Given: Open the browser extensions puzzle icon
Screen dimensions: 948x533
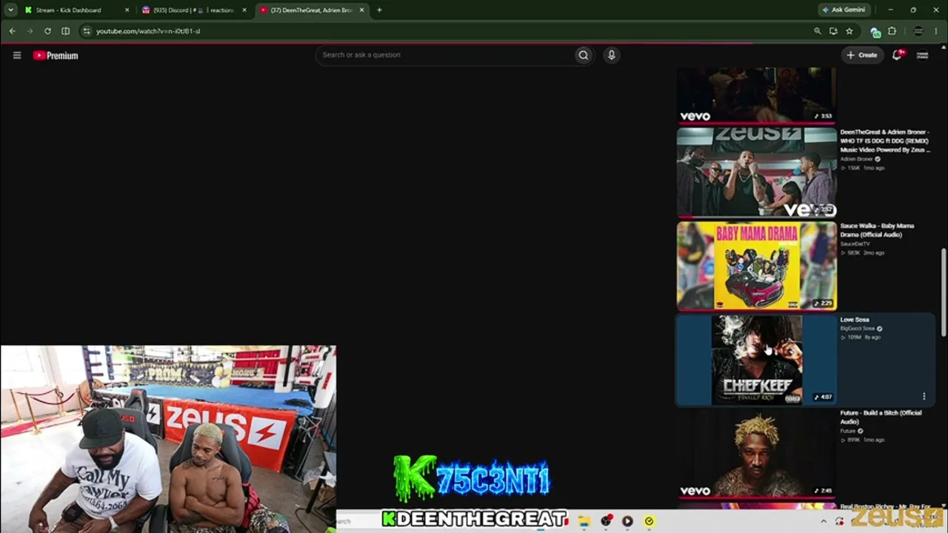Looking at the screenshot, I should pyautogui.click(x=892, y=31).
